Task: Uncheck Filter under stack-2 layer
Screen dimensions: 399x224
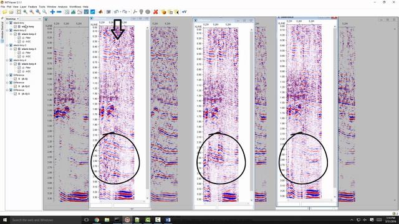Action: coord(19,37)
